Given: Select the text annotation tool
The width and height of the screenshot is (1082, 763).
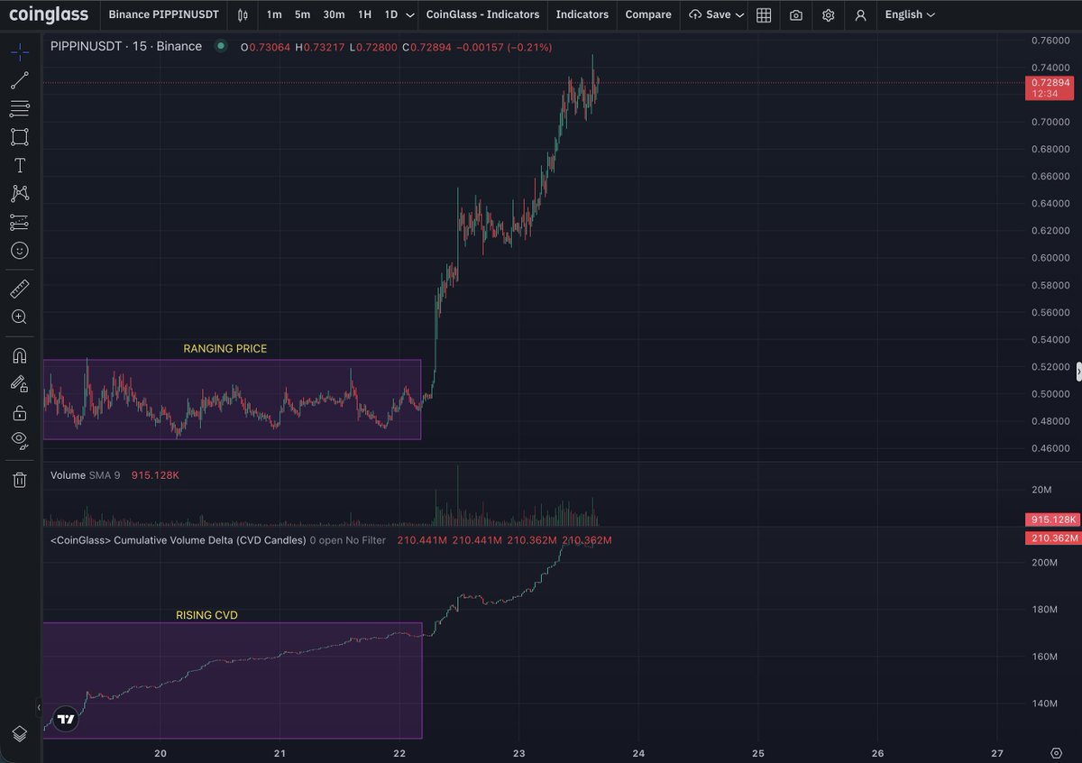Looking at the screenshot, I should (x=19, y=166).
